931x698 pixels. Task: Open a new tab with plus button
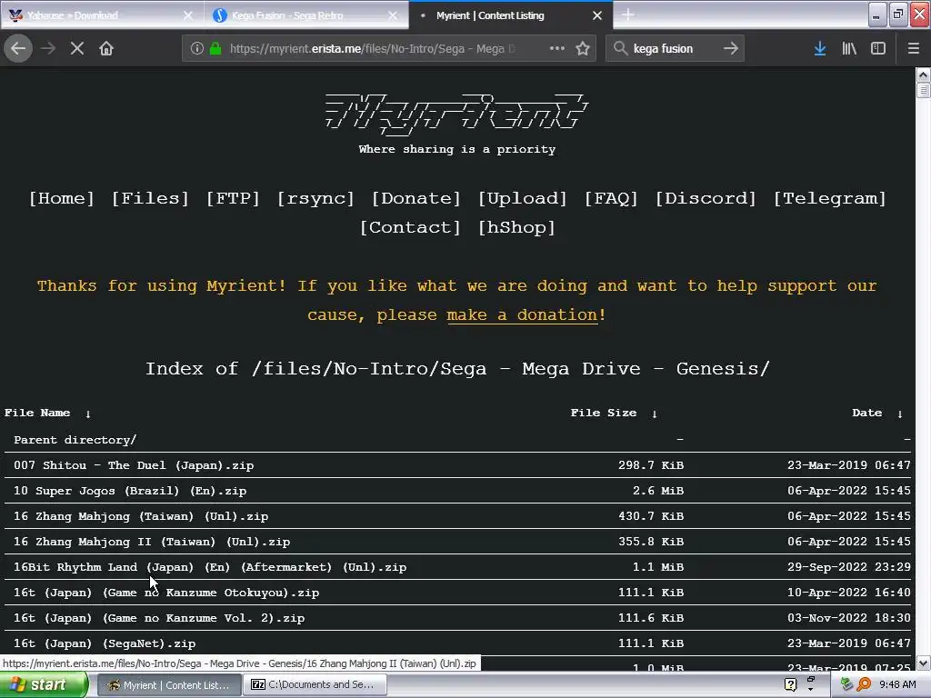pos(628,15)
